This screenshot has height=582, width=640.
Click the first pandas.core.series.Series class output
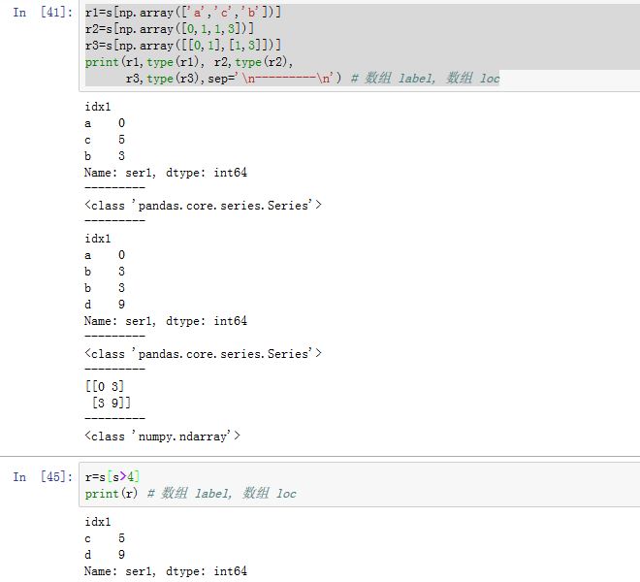pyautogui.click(x=203, y=206)
